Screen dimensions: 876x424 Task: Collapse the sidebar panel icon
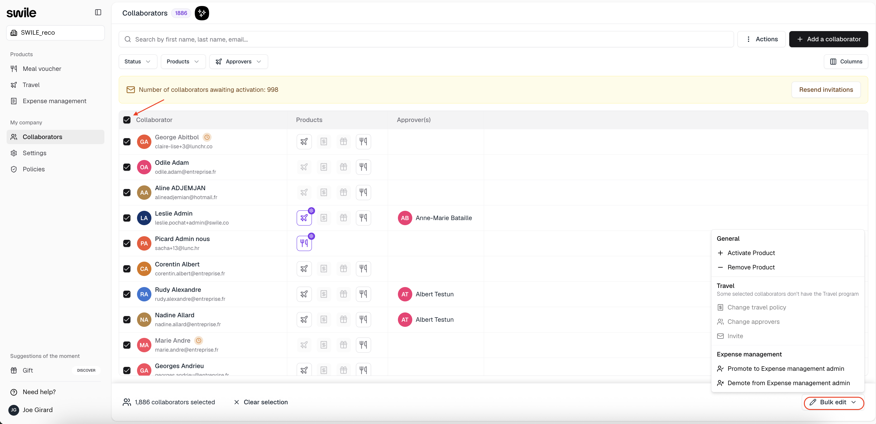(x=98, y=12)
